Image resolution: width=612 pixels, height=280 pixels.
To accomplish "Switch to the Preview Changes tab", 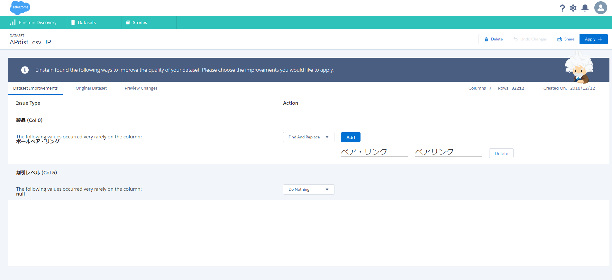I will pos(141,88).
